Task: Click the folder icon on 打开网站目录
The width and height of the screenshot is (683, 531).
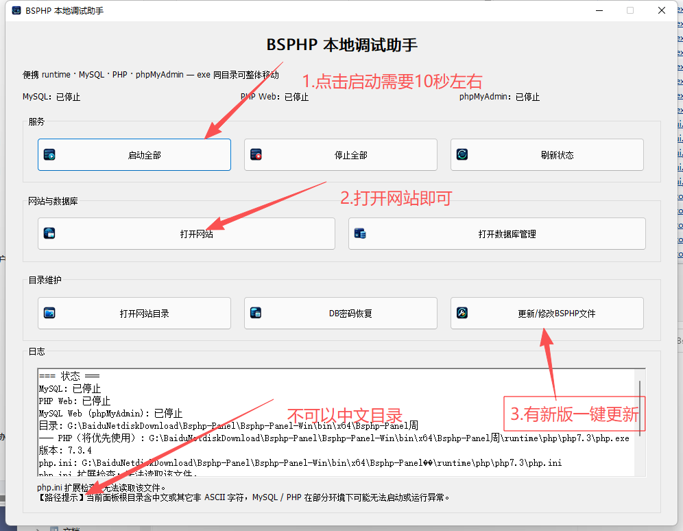Action: tap(49, 313)
